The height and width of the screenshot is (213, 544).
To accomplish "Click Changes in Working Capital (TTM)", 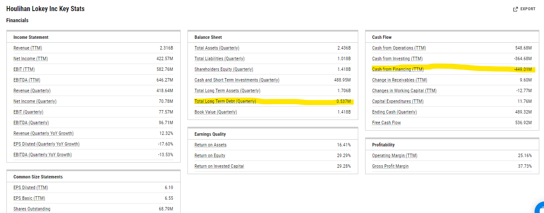I will [x=404, y=90].
